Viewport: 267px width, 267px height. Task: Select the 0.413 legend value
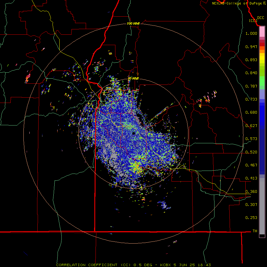(x=251, y=178)
